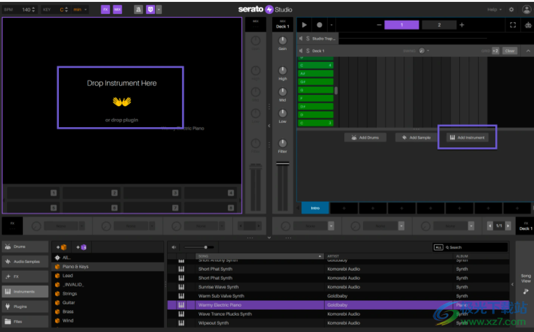Click the Song View note icon

[x=526, y=291]
